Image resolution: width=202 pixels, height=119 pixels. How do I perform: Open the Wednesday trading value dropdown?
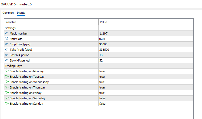pos(102,82)
